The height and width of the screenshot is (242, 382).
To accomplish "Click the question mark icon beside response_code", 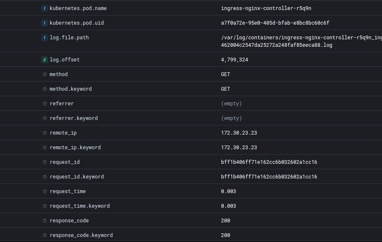I will tap(44, 221).
